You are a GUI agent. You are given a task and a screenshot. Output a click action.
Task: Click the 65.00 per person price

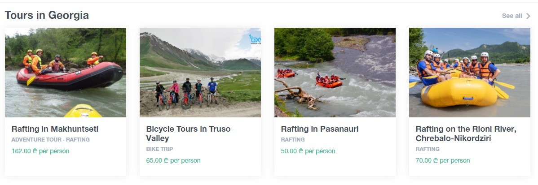point(173,160)
